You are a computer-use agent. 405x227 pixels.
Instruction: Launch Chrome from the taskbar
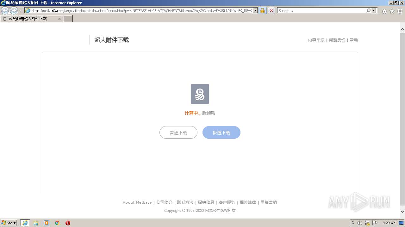click(57, 223)
